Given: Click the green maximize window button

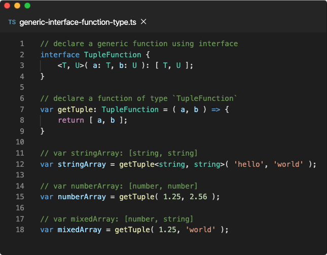Looking at the screenshot, I should 27,6.
